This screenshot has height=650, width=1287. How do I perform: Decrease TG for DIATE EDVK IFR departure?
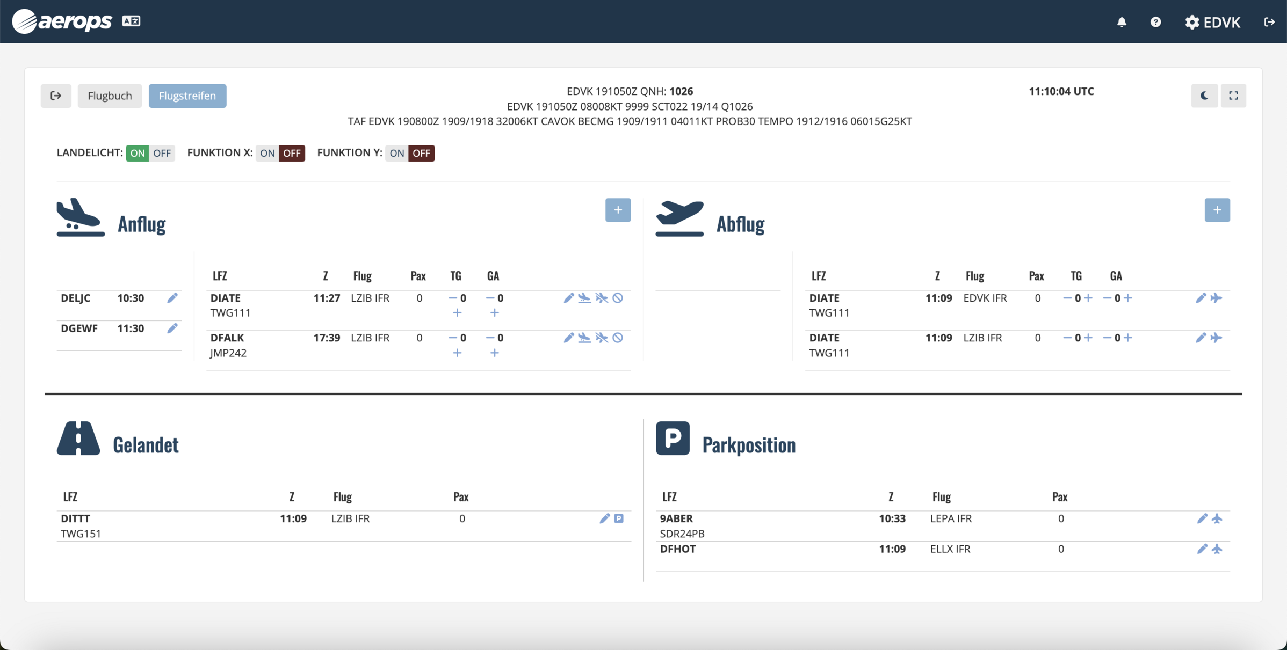coord(1067,298)
